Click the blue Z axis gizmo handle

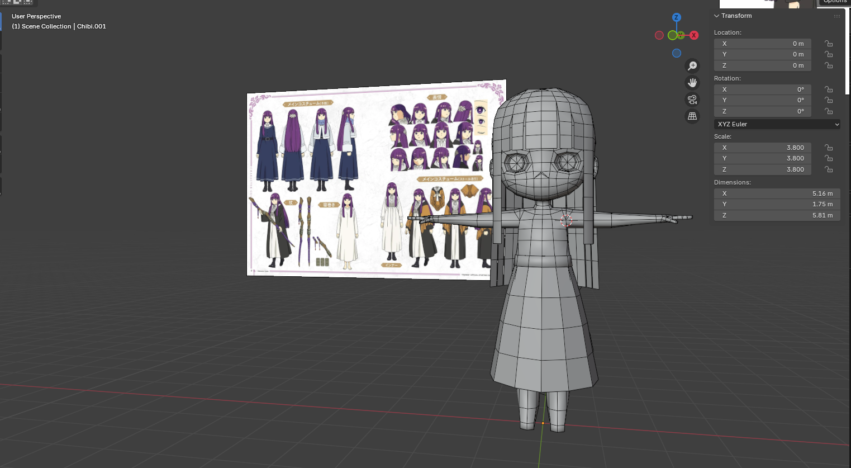point(677,17)
